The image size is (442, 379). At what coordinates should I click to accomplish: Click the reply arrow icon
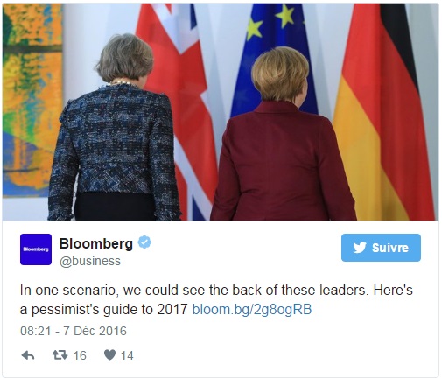click(28, 355)
